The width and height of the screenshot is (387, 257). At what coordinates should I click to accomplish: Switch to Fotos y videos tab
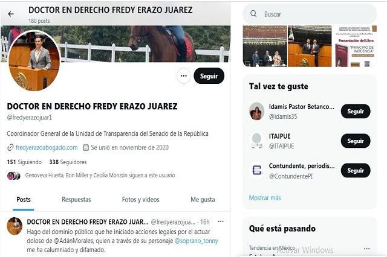(x=141, y=200)
